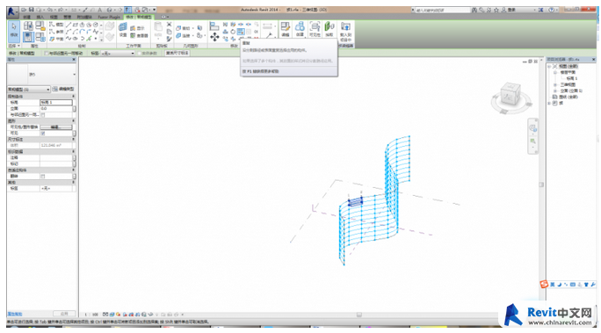
Task: Select the Modify arrow tool in ribbon
Action: click(x=14, y=31)
